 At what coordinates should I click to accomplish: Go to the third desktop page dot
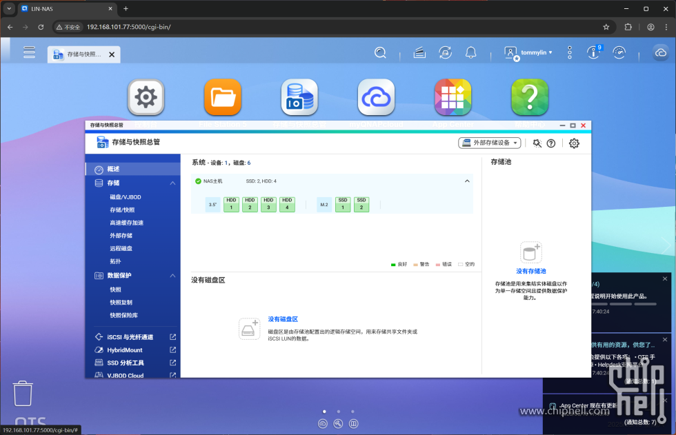coord(352,412)
